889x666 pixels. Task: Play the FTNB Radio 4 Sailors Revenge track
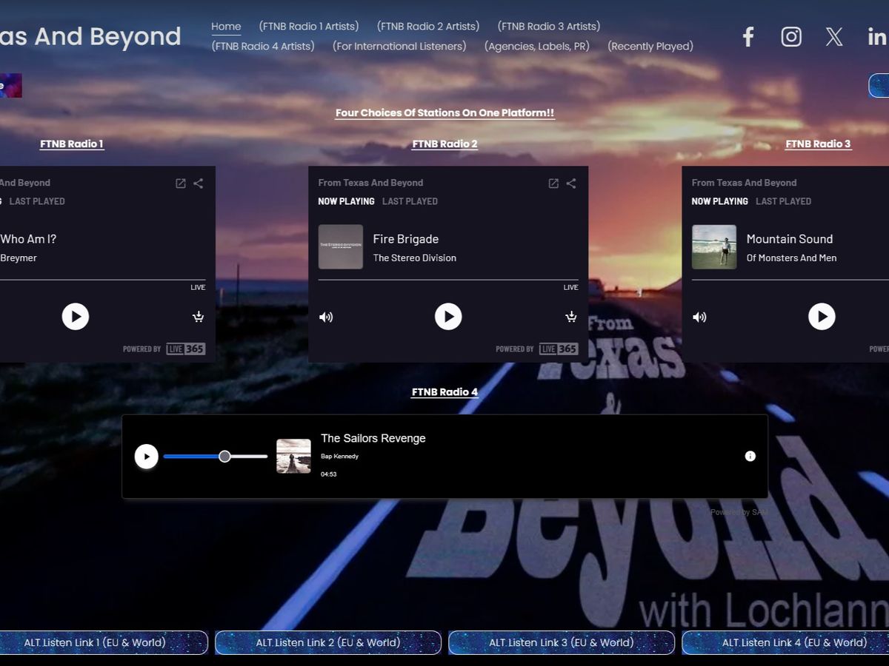[147, 457]
